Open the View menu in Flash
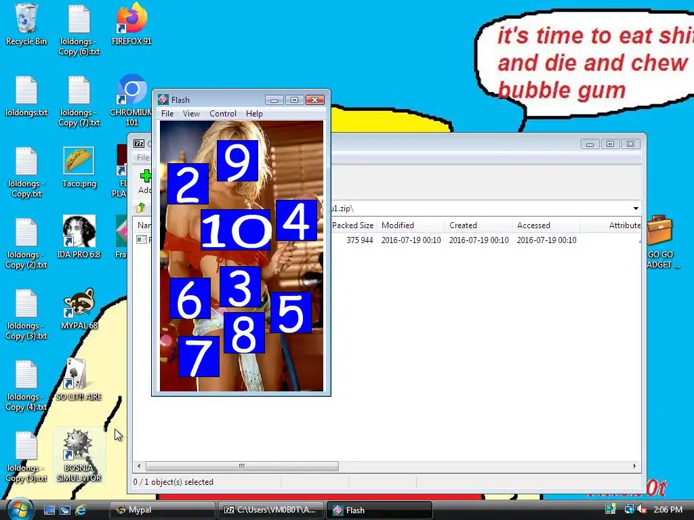The width and height of the screenshot is (694, 520). 191,114
